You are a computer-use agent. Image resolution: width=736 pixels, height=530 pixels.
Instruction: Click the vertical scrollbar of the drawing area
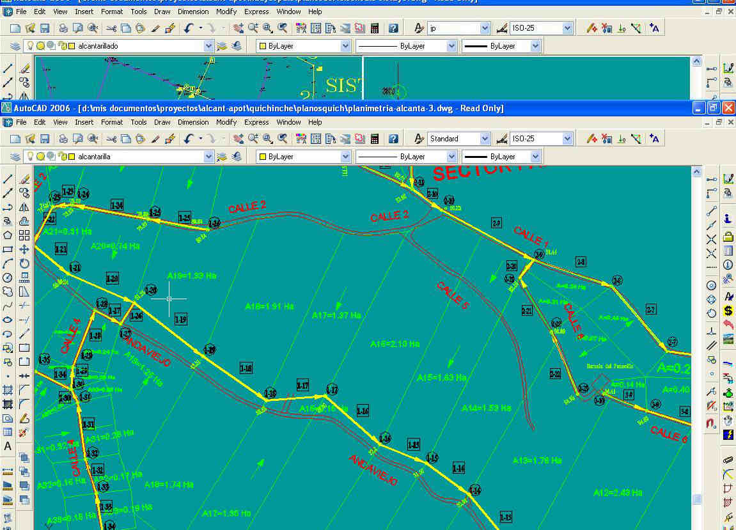pos(696,332)
